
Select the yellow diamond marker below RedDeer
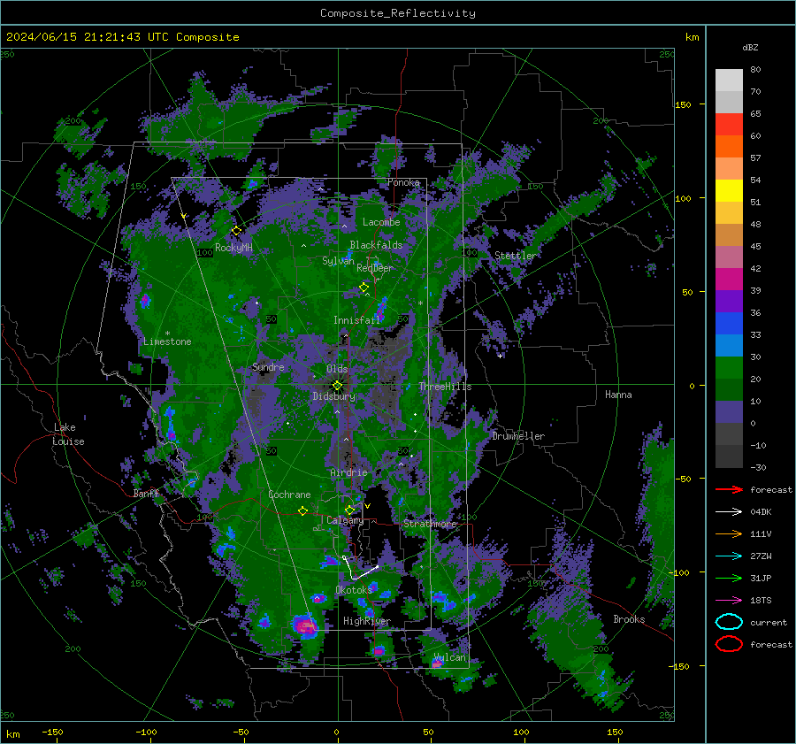(364, 288)
